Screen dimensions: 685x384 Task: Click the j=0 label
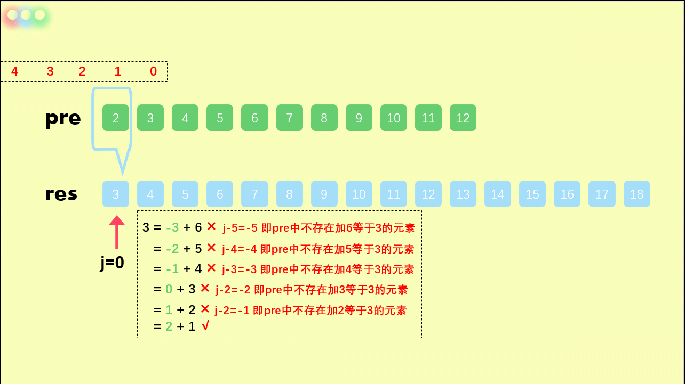click(113, 261)
